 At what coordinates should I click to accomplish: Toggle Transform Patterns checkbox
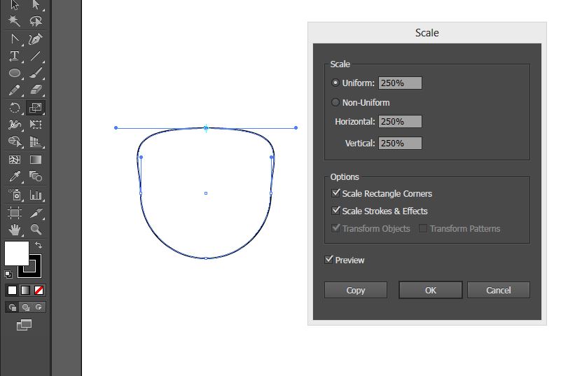(423, 228)
